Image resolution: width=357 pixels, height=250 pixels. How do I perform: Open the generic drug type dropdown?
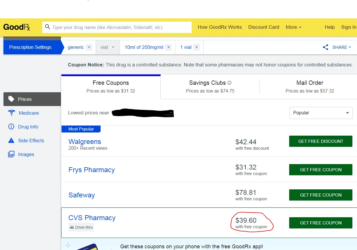click(x=89, y=47)
